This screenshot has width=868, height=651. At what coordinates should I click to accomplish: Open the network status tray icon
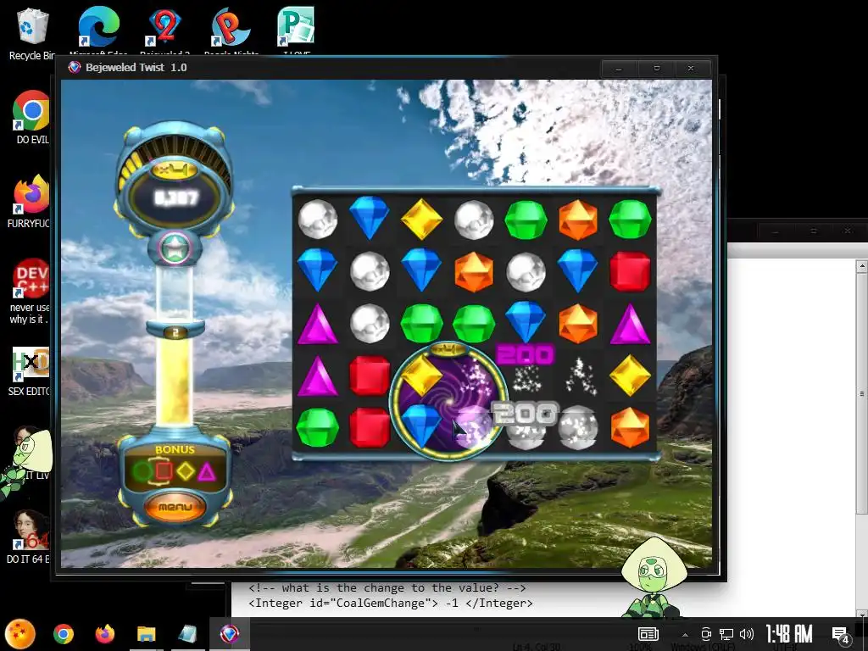pos(726,634)
